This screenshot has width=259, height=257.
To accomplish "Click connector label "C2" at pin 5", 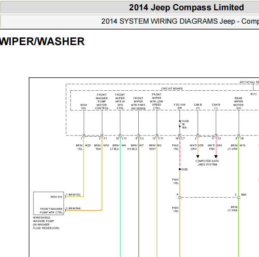I will pyautogui.click(x=142, y=138).
